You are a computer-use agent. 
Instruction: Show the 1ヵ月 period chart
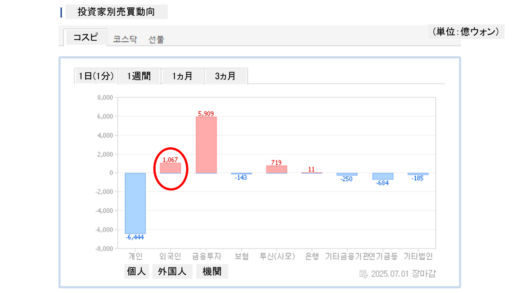pyautogui.click(x=182, y=76)
